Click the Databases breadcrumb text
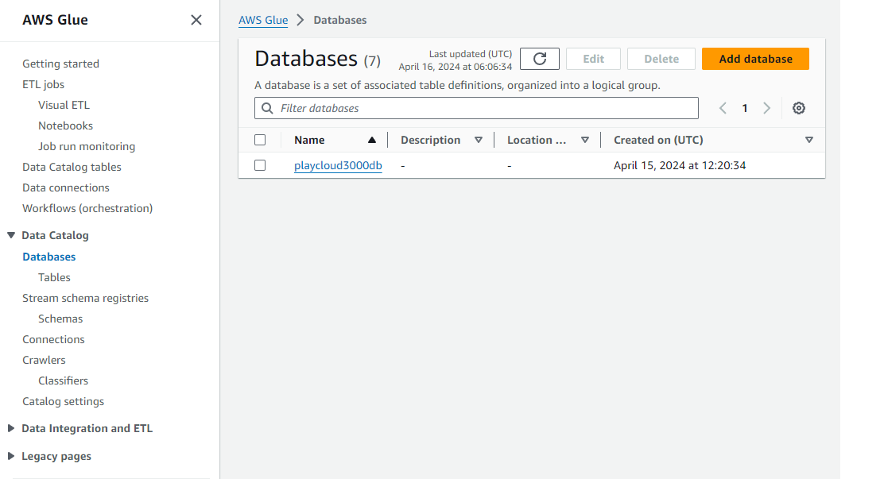Screen dimensions: 884x479 [x=340, y=21]
